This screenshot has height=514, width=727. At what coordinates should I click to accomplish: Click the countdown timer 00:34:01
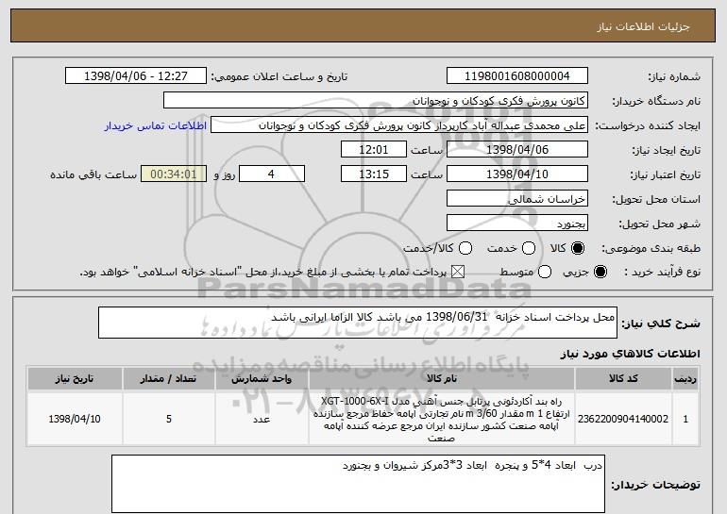coord(174,174)
